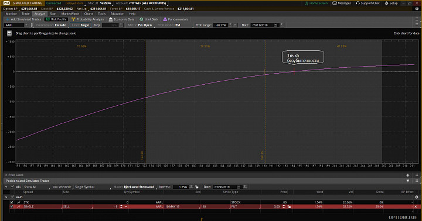Image resolution: width=422 pixels, height=221 pixels.
Task: Go to the Home Screen link
Action: pos(316,4)
